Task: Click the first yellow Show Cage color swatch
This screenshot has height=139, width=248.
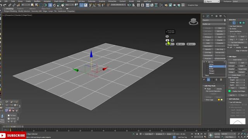Action: click(219, 100)
